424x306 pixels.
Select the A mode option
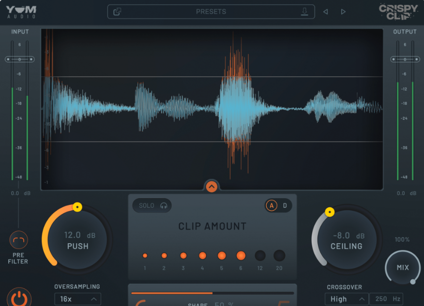click(272, 205)
